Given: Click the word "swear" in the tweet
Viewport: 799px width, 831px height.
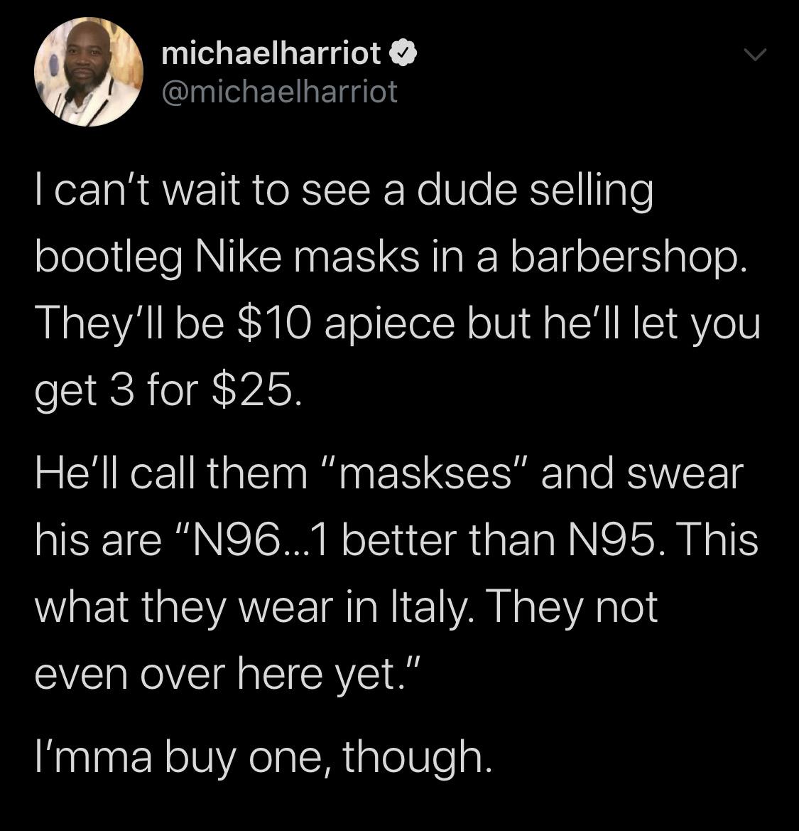Looking at the screenshot, I should [683, 473].
